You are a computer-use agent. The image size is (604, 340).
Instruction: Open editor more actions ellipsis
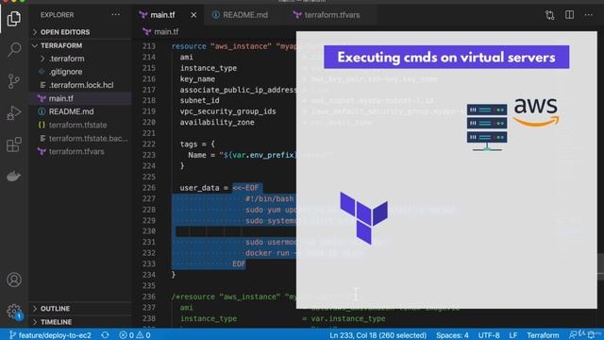tap(589, 15)
